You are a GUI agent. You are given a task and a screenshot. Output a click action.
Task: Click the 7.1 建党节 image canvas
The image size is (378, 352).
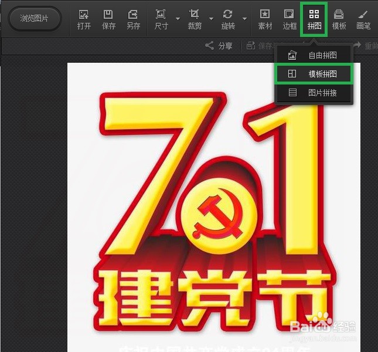point(214,207)
